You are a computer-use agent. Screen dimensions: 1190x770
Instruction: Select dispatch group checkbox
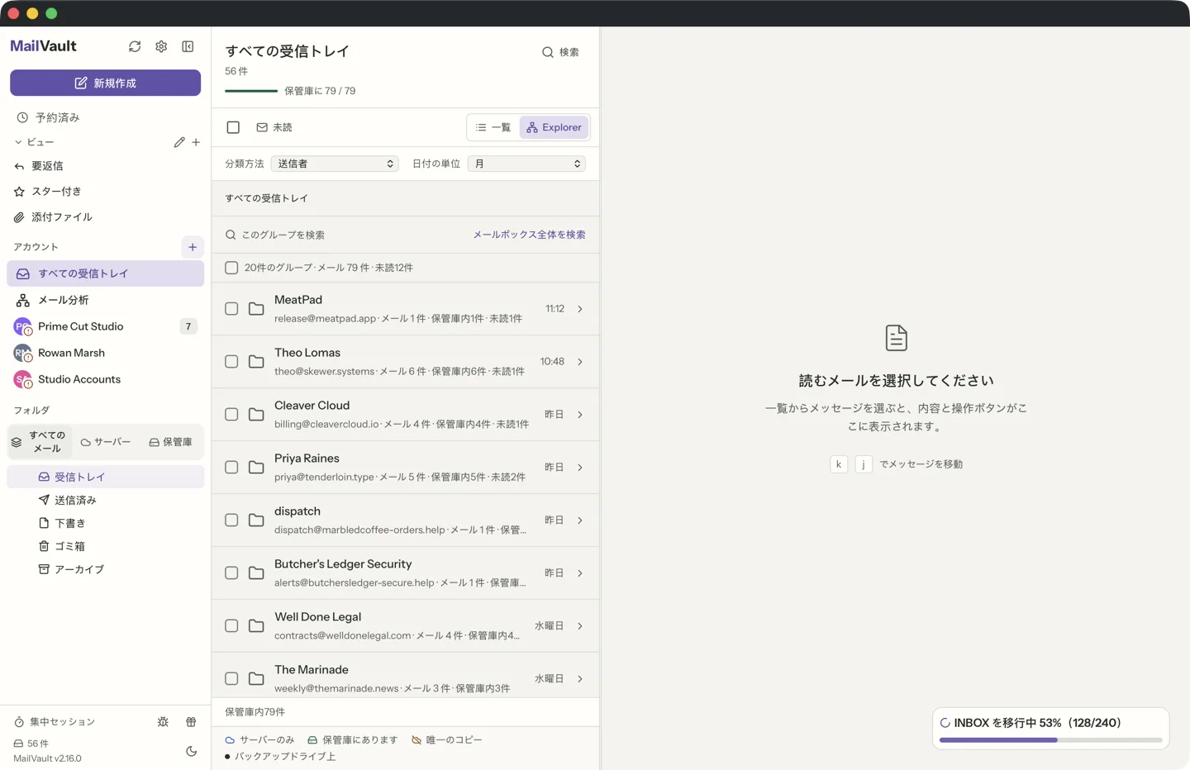tap(231, 520)
